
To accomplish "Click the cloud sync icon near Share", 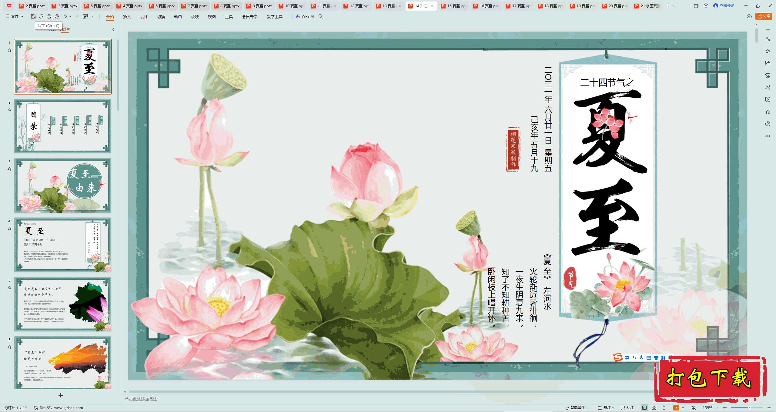I will tap(749, 16).
